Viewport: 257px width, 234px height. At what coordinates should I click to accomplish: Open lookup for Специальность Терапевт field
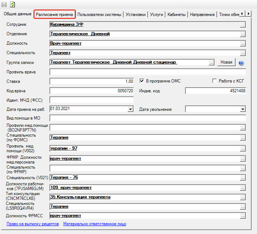pos(243,53)
